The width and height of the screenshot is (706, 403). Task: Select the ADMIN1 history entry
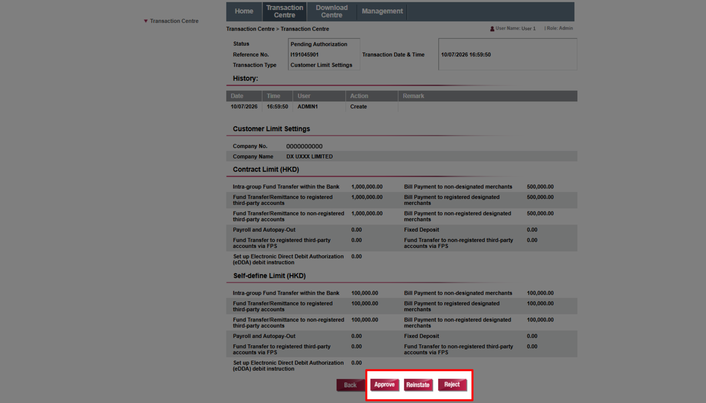pos(307,107)
